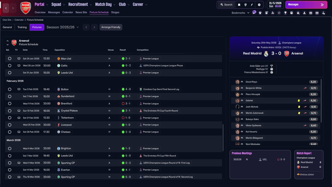Click the yellow card beside Josh Nichols
The image size is (332, 187).
pos(299,107)
